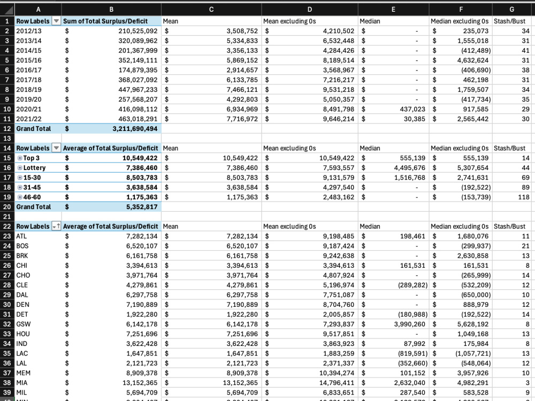Open Row Labels filter dropdown in row 14

[56, 148]
